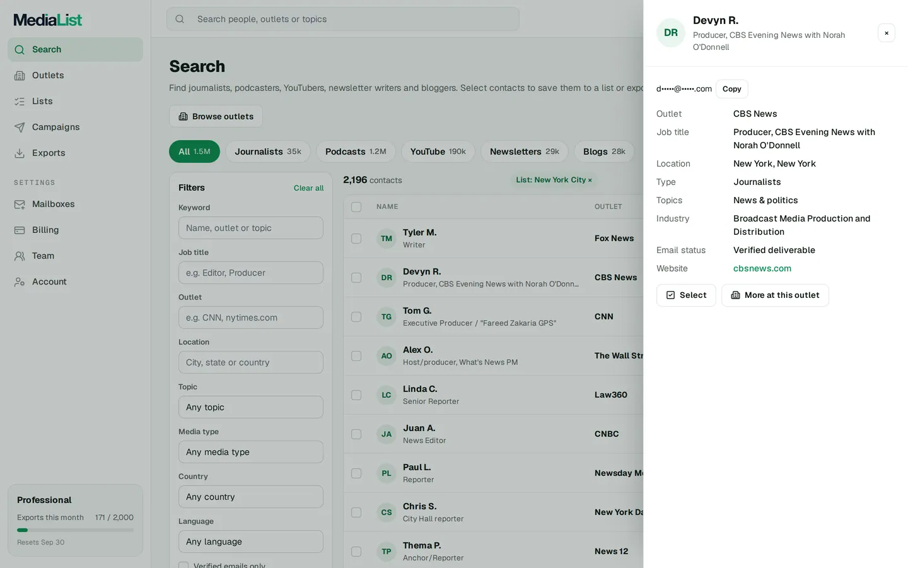Open the Any media type dropdown
908x568 pixels.
click(251, 452)
